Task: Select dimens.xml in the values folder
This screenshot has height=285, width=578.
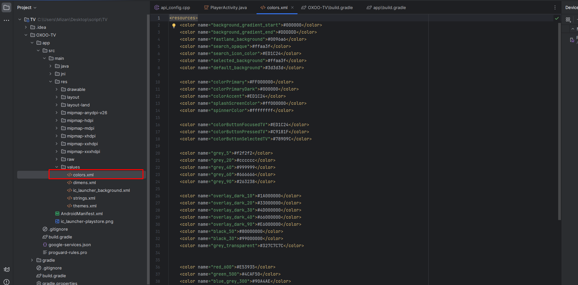Action: (82, 182)
